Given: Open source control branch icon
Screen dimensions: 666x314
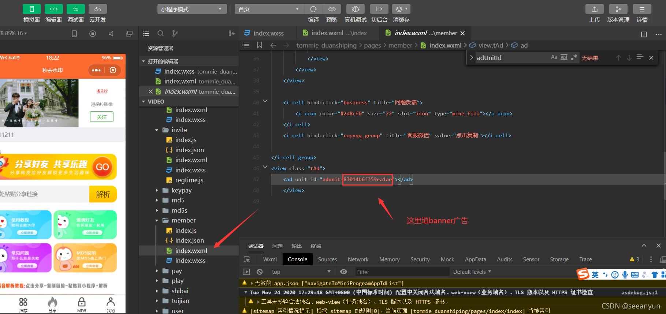Looking at the screenshot, I should coord(175,33).
